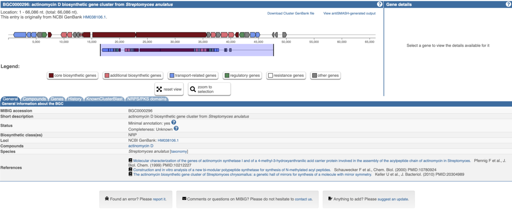Screen dimensions: 512x212
Task: Click regulatory genes legend button
Action: [x=243, y=76]
